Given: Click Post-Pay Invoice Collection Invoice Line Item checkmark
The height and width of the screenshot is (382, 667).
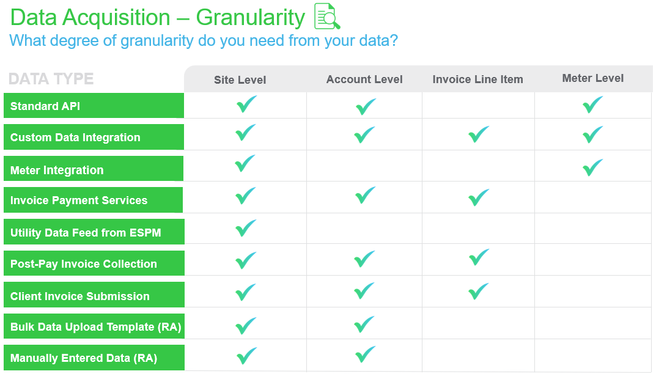Looking at the screenshot, I should 479,258.
